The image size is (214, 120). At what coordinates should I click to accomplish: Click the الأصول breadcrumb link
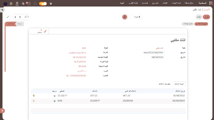point(207,10)
